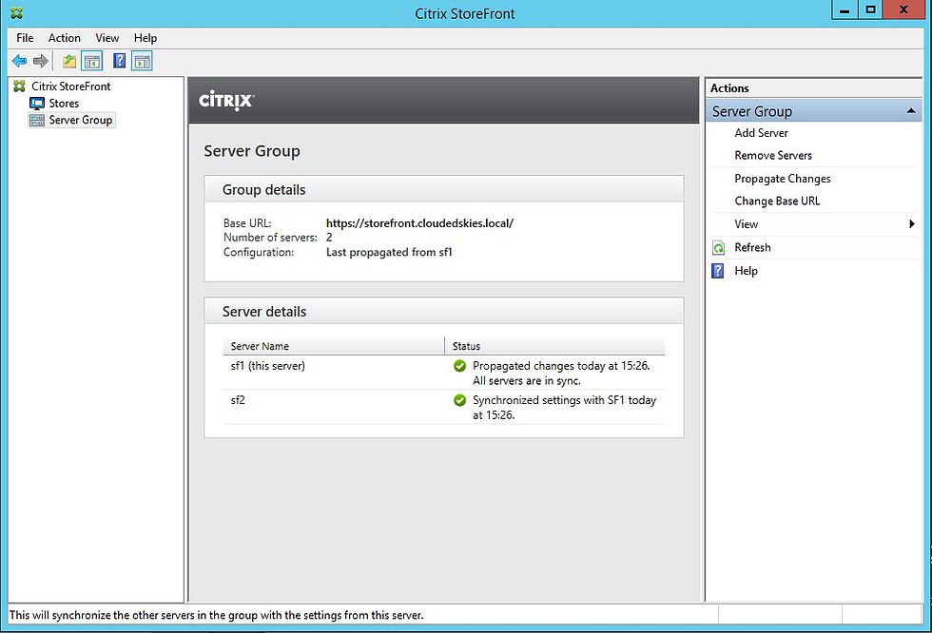Close the Citrix StoreFront window
The image size is (932, 633).
click(904, 10)
